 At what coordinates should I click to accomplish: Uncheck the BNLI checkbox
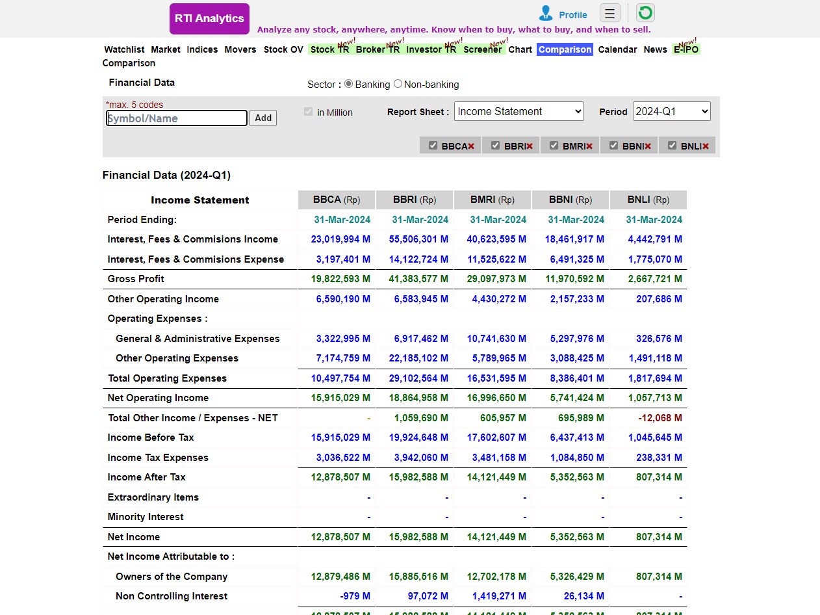pos(672,146)
